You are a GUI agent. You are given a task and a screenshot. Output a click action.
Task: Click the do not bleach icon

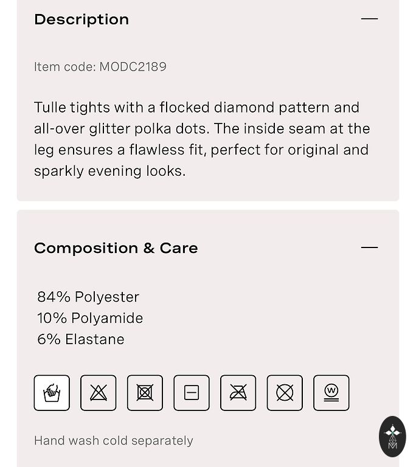(99, 393)
